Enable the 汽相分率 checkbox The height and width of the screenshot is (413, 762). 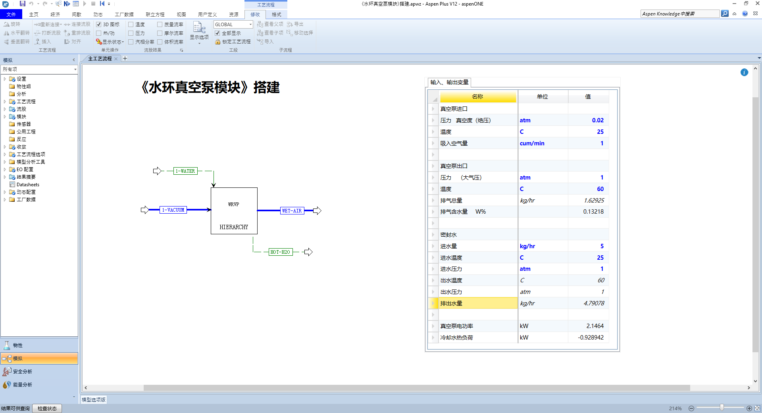click(131, 42)
